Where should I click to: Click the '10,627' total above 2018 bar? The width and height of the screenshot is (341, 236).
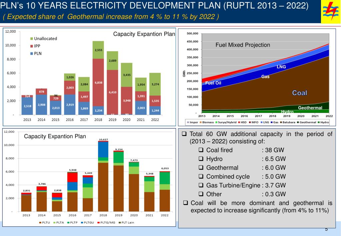pos(103,139)
